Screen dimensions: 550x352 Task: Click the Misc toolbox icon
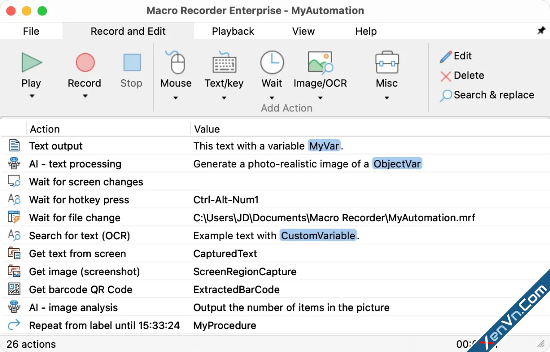(x=387, y=63)
